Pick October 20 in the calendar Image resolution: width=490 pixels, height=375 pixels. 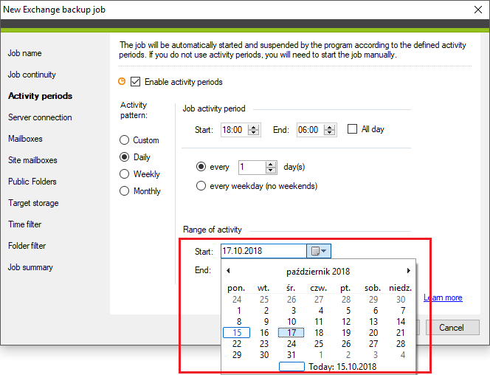[373, 333]
